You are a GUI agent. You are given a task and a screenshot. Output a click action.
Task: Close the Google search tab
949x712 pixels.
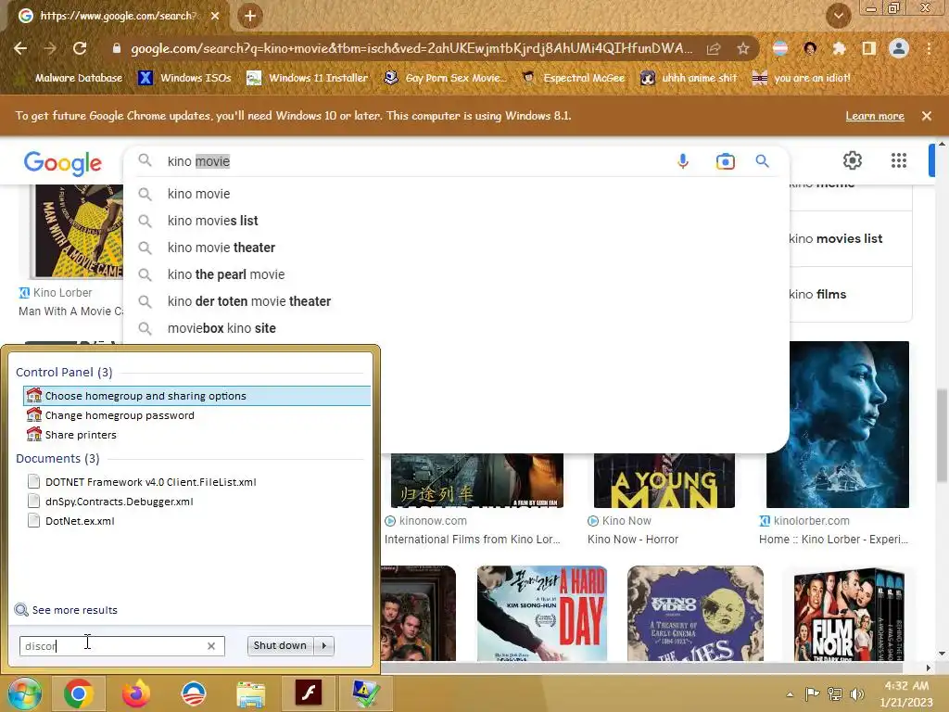[x=215, y=16]
